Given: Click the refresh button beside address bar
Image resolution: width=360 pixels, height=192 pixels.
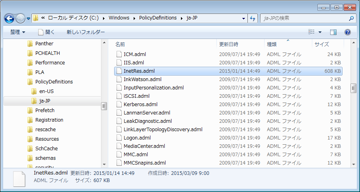Looking at the screenshot, I should (253, 18).
